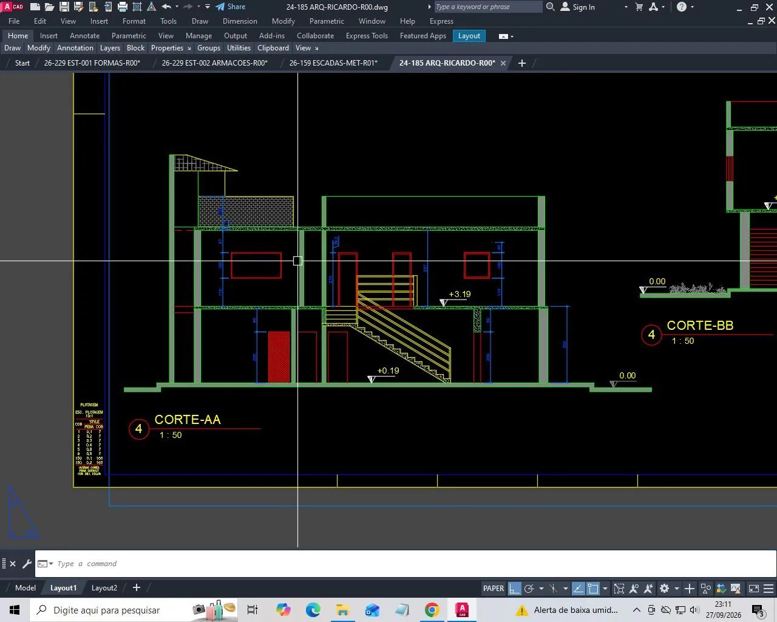Image resolution: width=777 pixels, height=622 pixels.
Task: Toggle Annotation Monitor plus icon
Action: click(x=690, y=588)
